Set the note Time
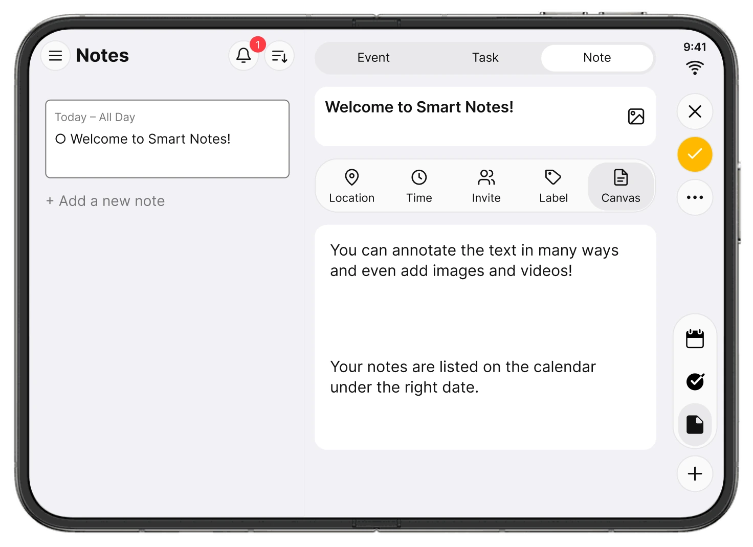 pos(419,186)
